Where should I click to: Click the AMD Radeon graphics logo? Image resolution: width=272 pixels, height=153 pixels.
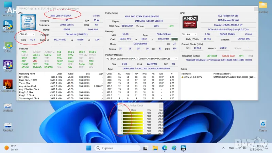coord(189,22)
